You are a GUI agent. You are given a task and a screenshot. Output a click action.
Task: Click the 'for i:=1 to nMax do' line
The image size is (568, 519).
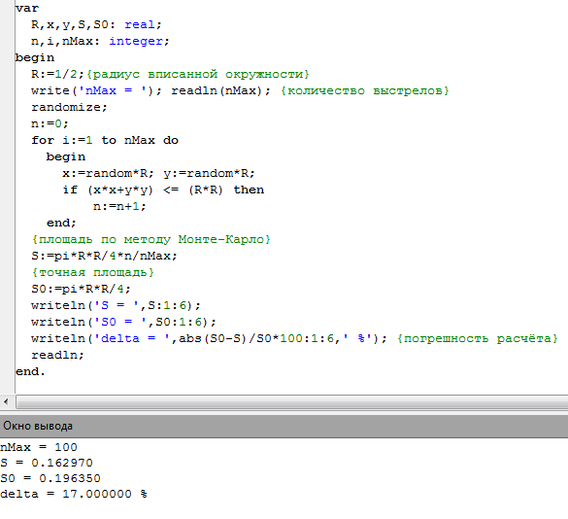[x=105, y=140]
